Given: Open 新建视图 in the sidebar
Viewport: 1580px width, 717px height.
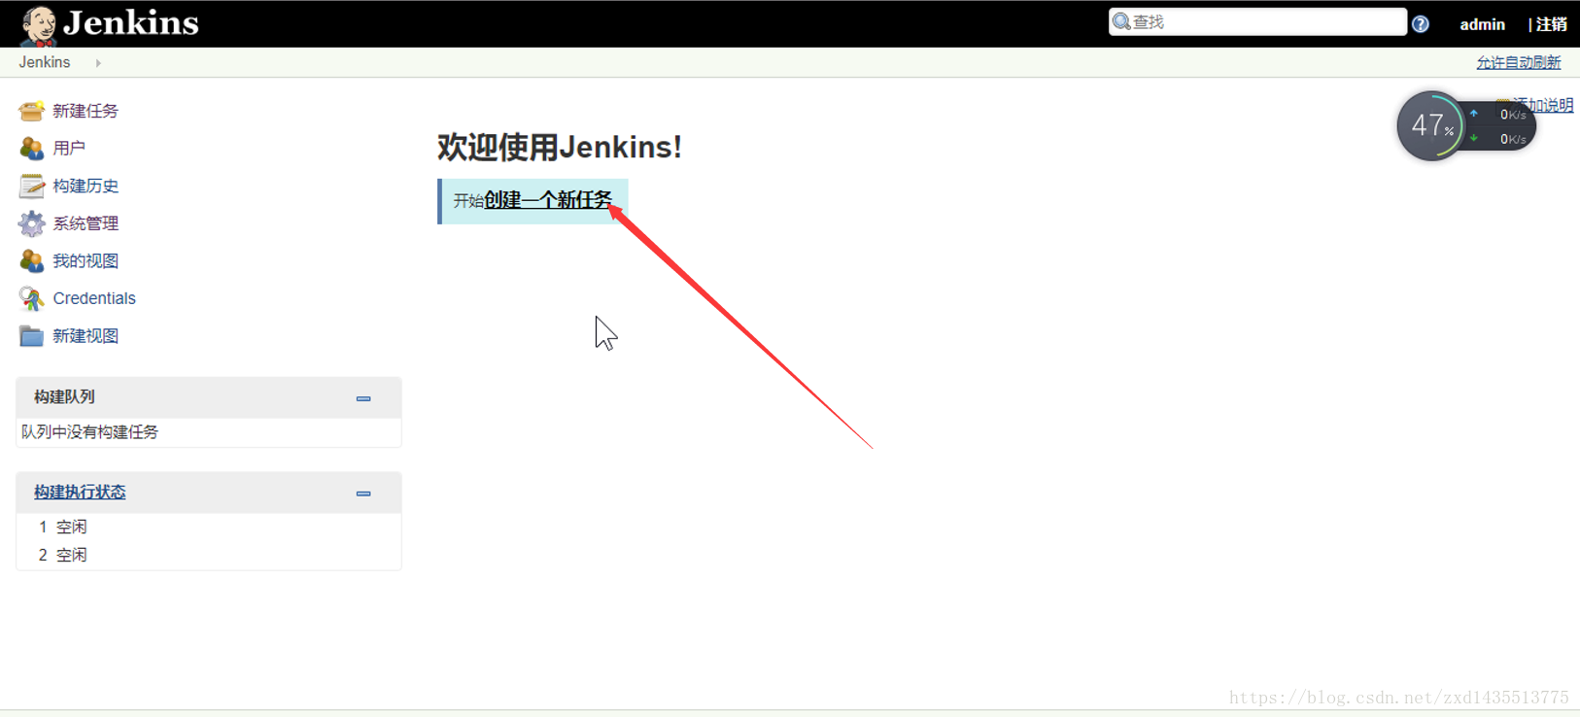Looking at the screenshot, I should 86,336.
